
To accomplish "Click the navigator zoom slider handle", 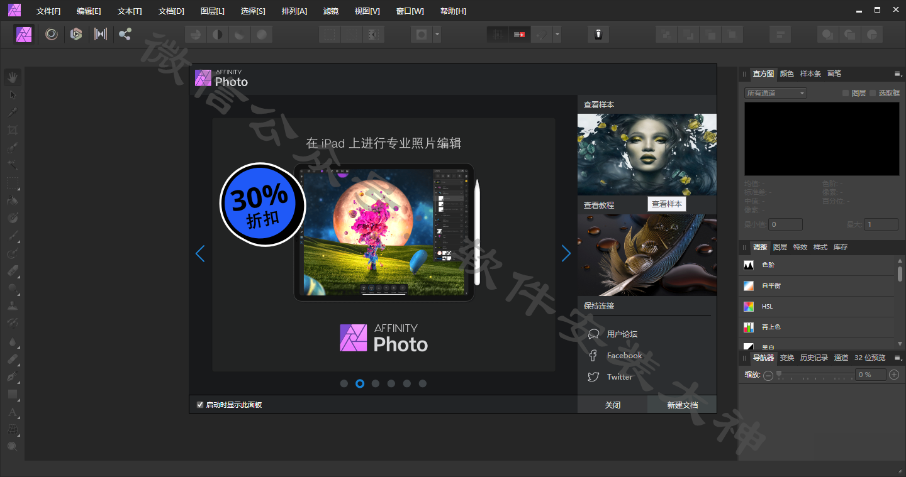I will (x=779, y=374).
